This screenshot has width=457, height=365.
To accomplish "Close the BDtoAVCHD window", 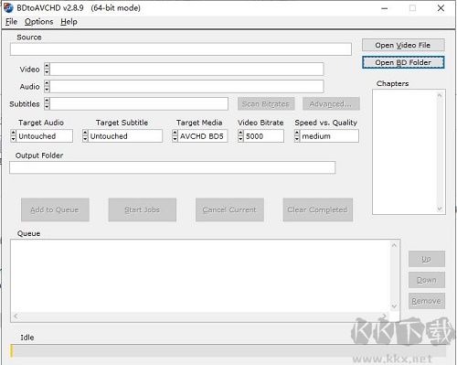I will [441, 8].
